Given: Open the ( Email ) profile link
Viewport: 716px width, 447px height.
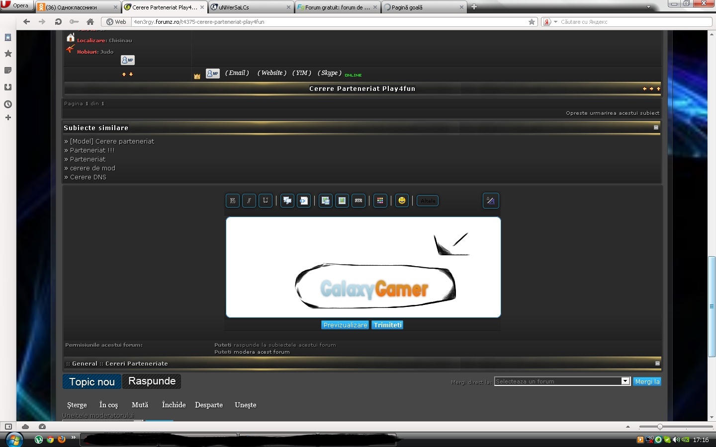Looking at the screenshot, I should click(237, 73).
